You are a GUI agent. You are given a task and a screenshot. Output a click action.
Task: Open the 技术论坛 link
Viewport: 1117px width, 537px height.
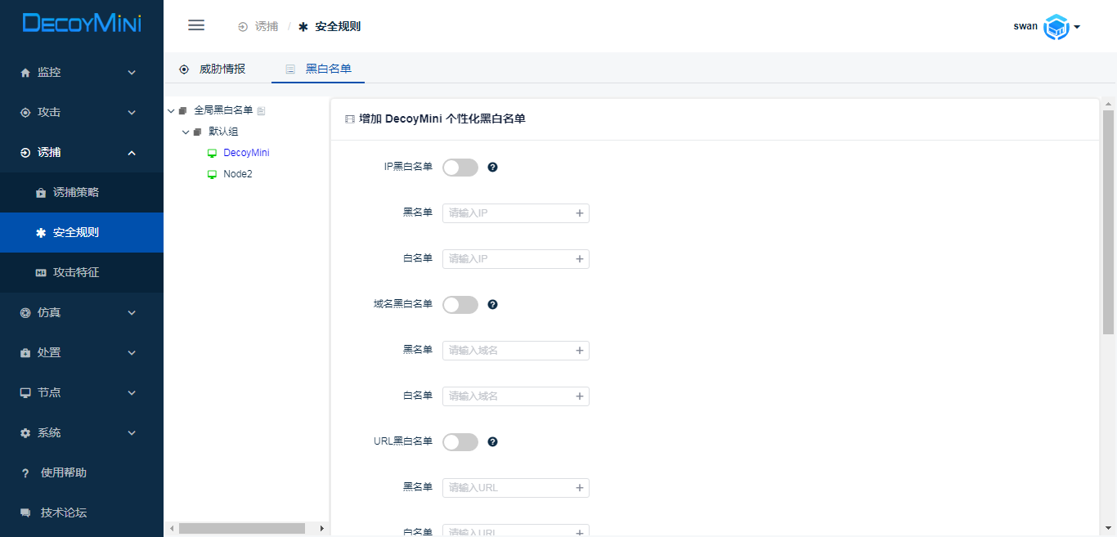pyautogui.click(x=64, y=512)
